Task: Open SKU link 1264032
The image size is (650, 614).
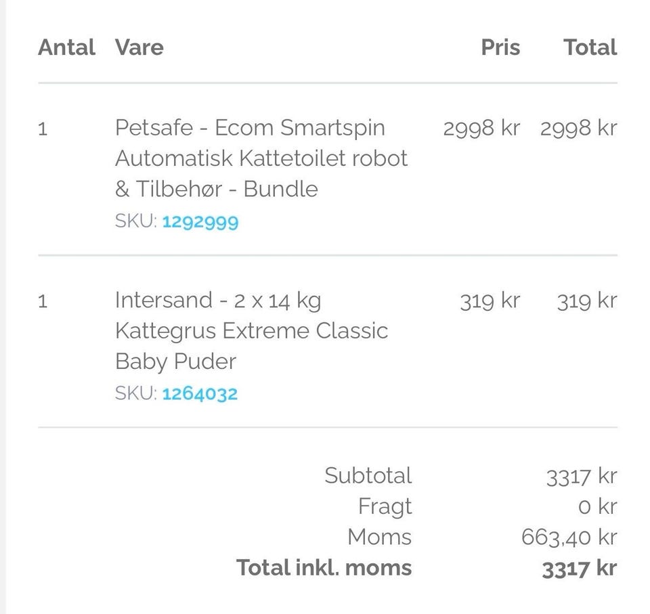Action: [200, 393]
